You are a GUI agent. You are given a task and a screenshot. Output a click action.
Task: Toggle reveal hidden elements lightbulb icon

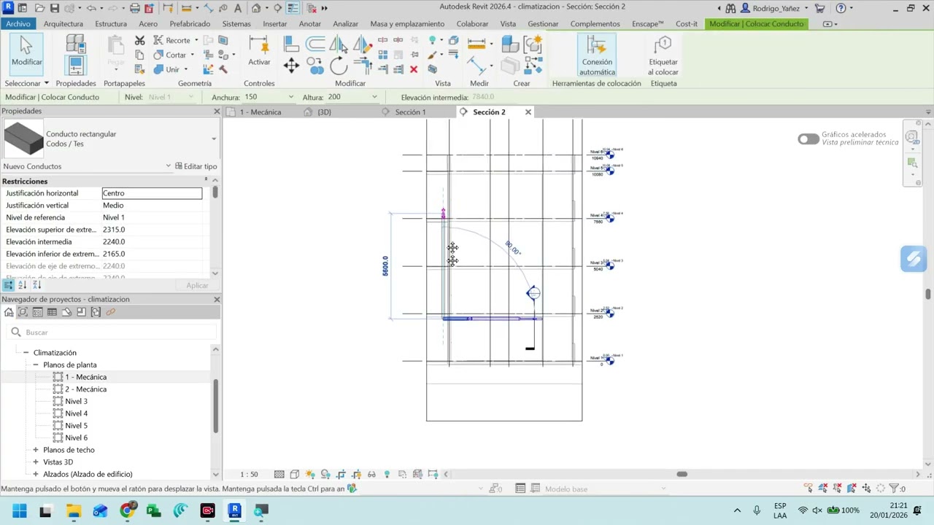387,474
